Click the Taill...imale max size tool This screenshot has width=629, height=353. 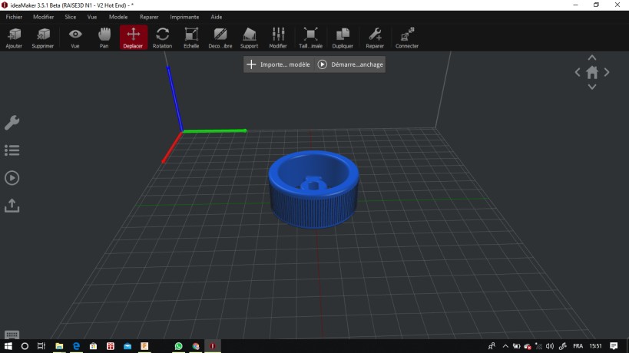point(310,38)
